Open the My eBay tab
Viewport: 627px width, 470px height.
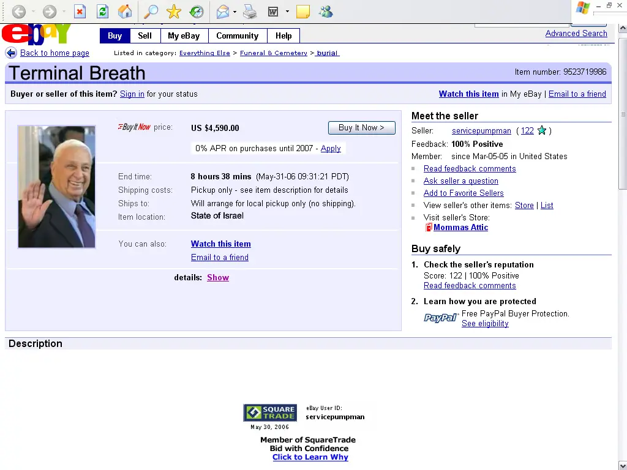click(x=184, y=35)
